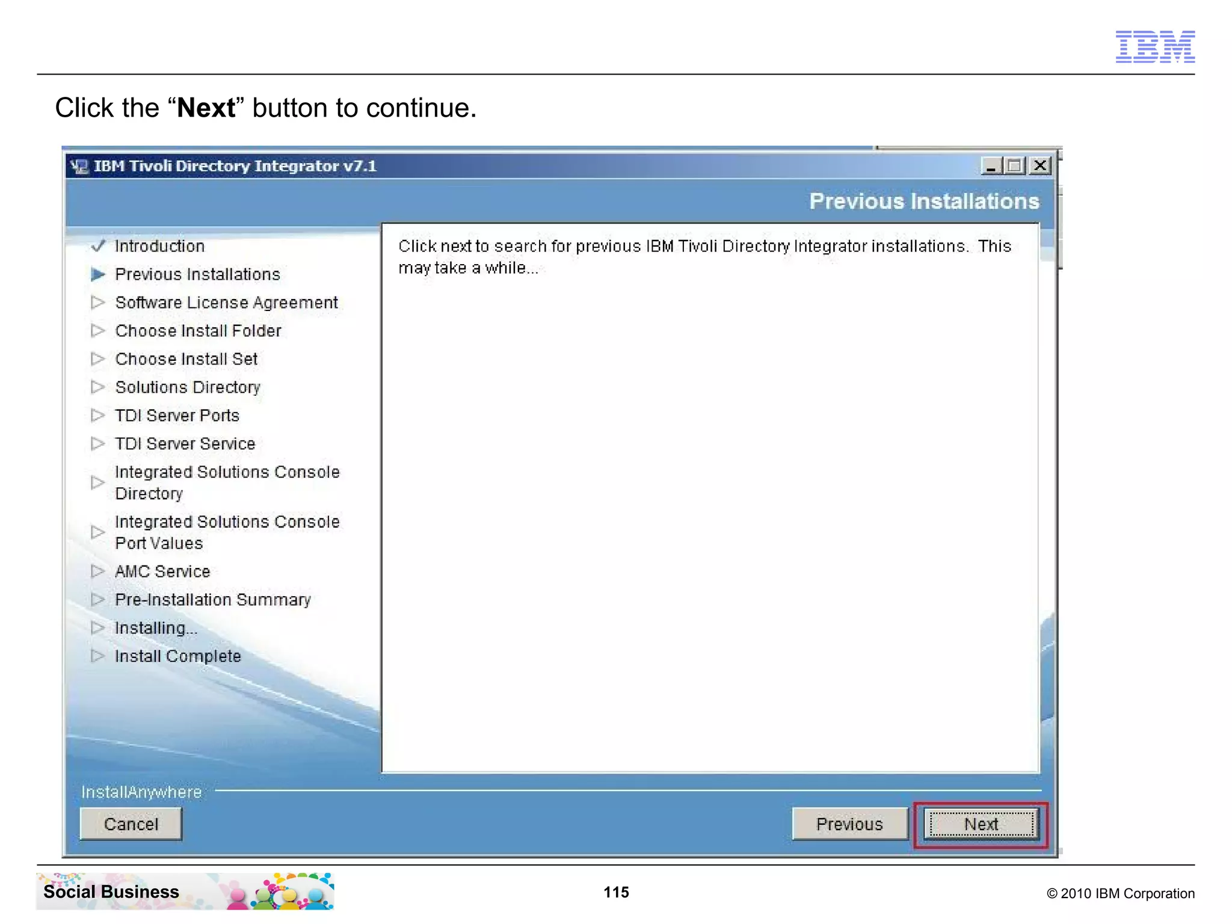Click the installer title bar icon
The width and height of the screenshot is (1232, 924).
pos(79,166)
